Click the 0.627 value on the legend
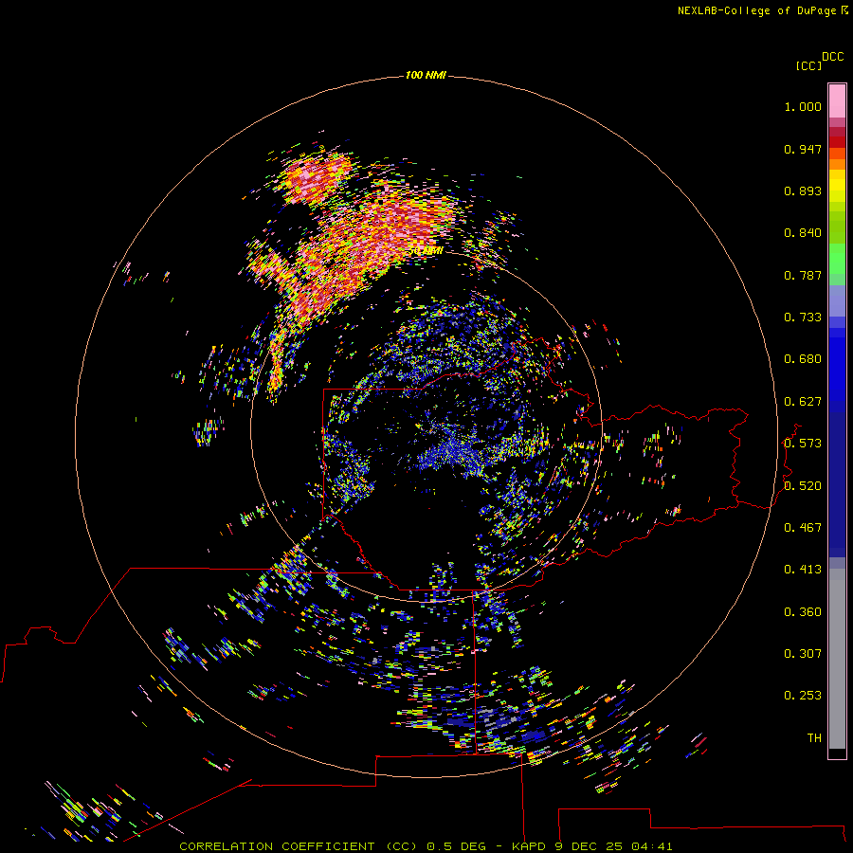 coord(803,402)
